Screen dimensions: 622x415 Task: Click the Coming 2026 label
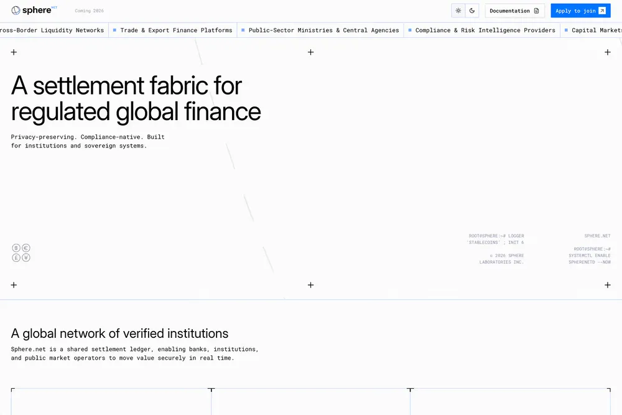(89, 11)
